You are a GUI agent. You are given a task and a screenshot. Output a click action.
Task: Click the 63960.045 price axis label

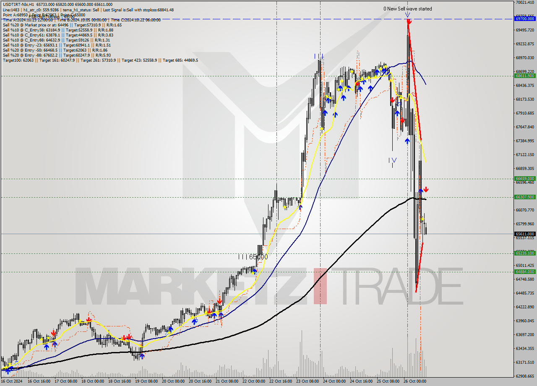tap(525, 321)
